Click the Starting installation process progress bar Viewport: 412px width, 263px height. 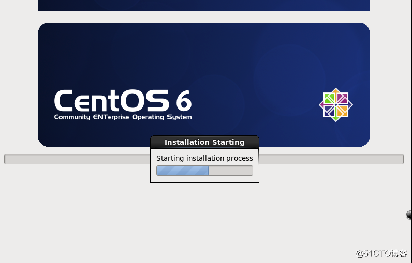pos(204,171)
